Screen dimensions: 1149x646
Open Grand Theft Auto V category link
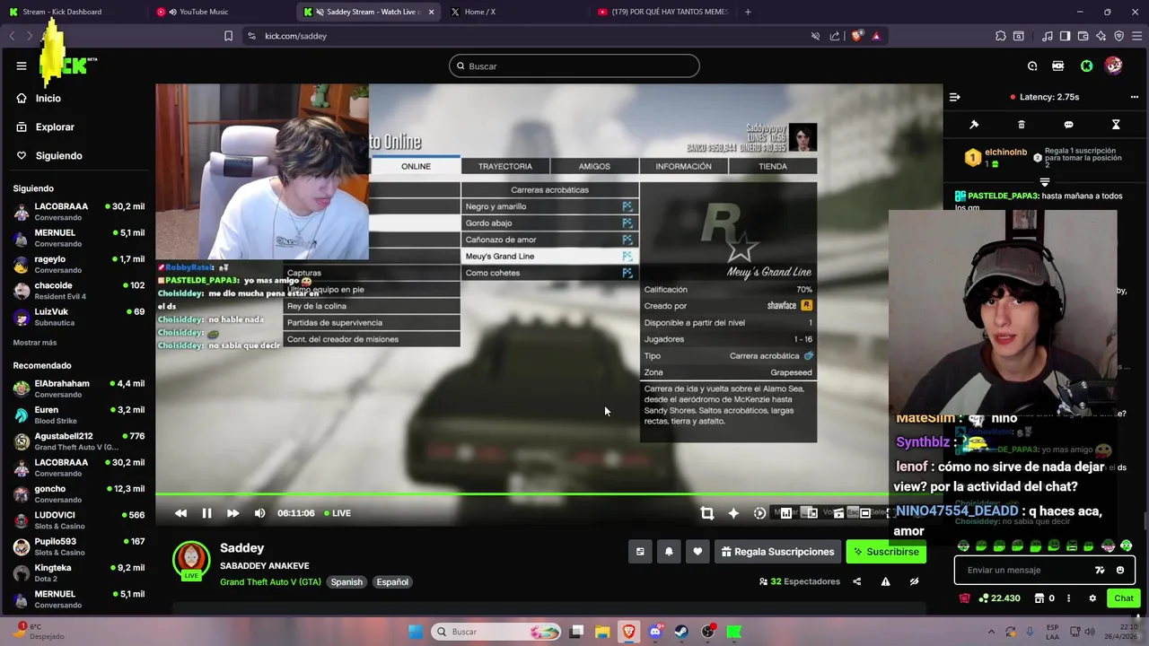270,582
